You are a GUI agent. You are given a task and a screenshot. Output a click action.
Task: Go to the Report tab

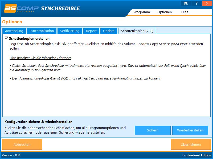pyautogui.click(x=91, y=31)
